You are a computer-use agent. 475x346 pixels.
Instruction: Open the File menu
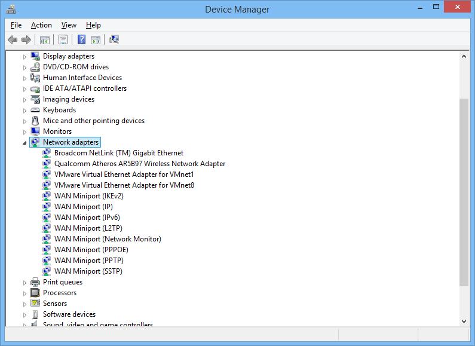16,25
